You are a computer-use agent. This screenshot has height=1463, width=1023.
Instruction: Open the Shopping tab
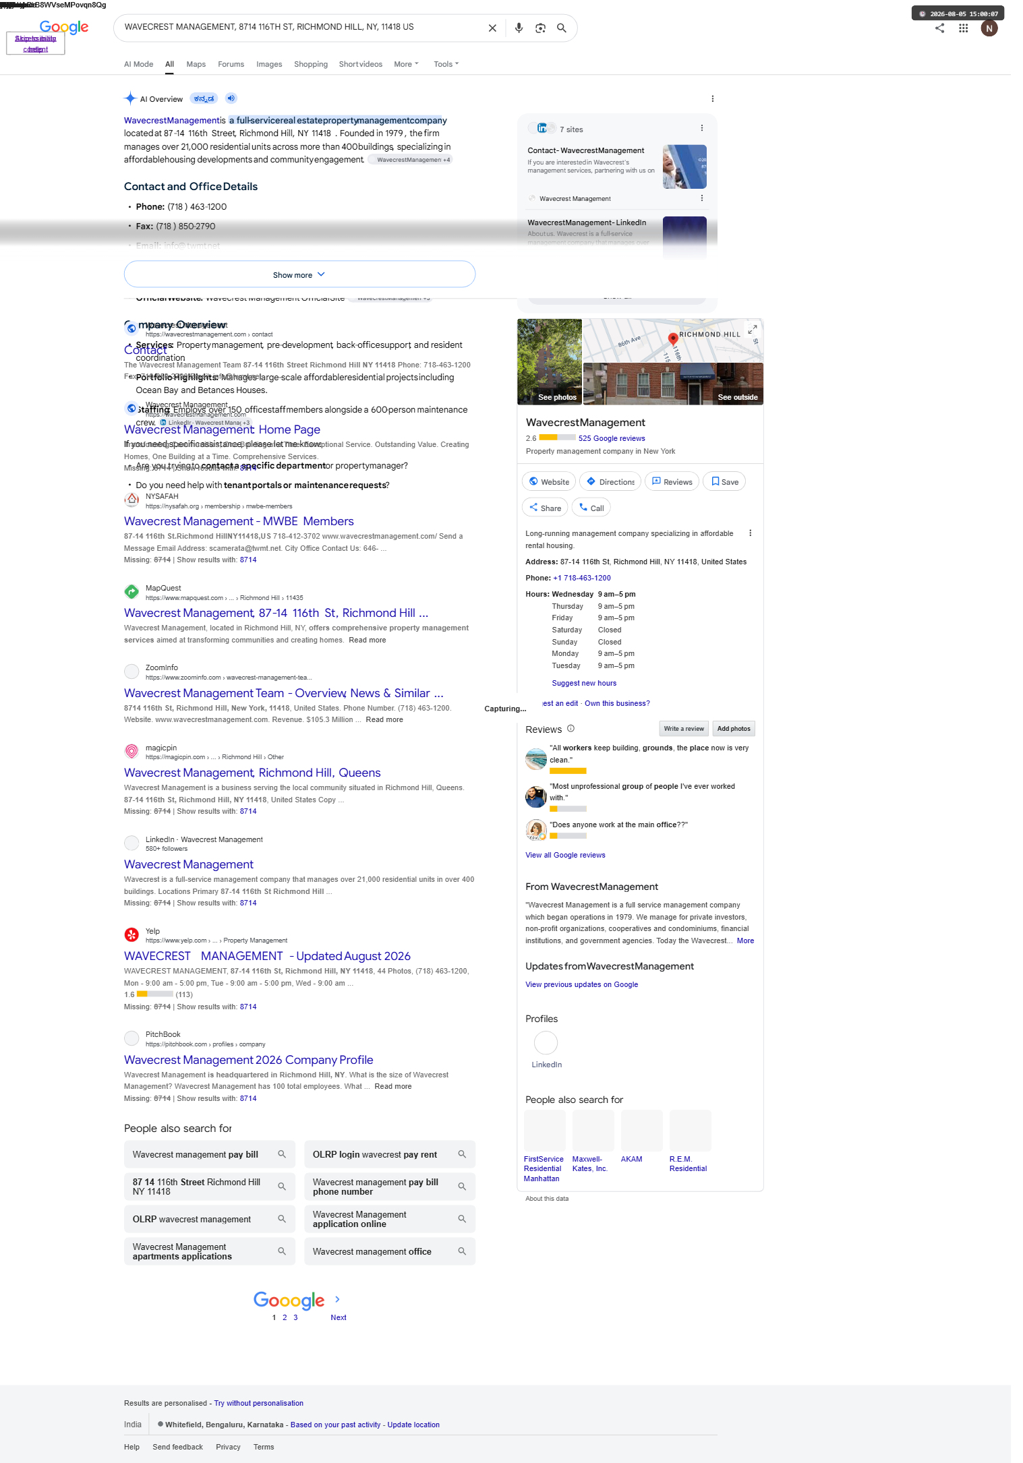[x=311, y=64]
